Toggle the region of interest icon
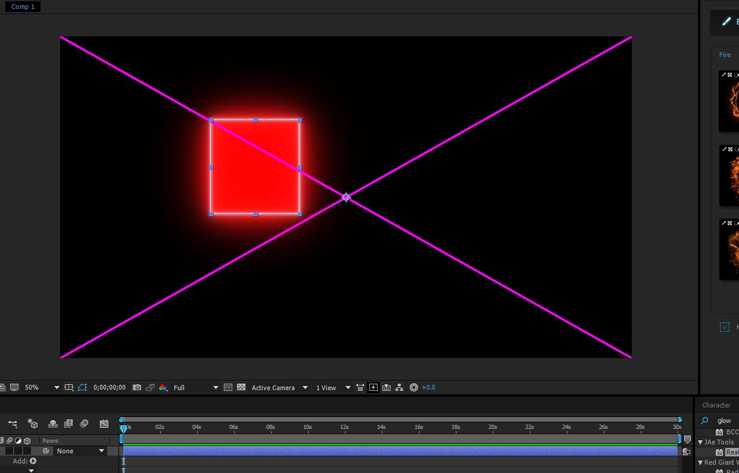Image resolution: width=739 pixels, height=473 pixels. [228, 387]
